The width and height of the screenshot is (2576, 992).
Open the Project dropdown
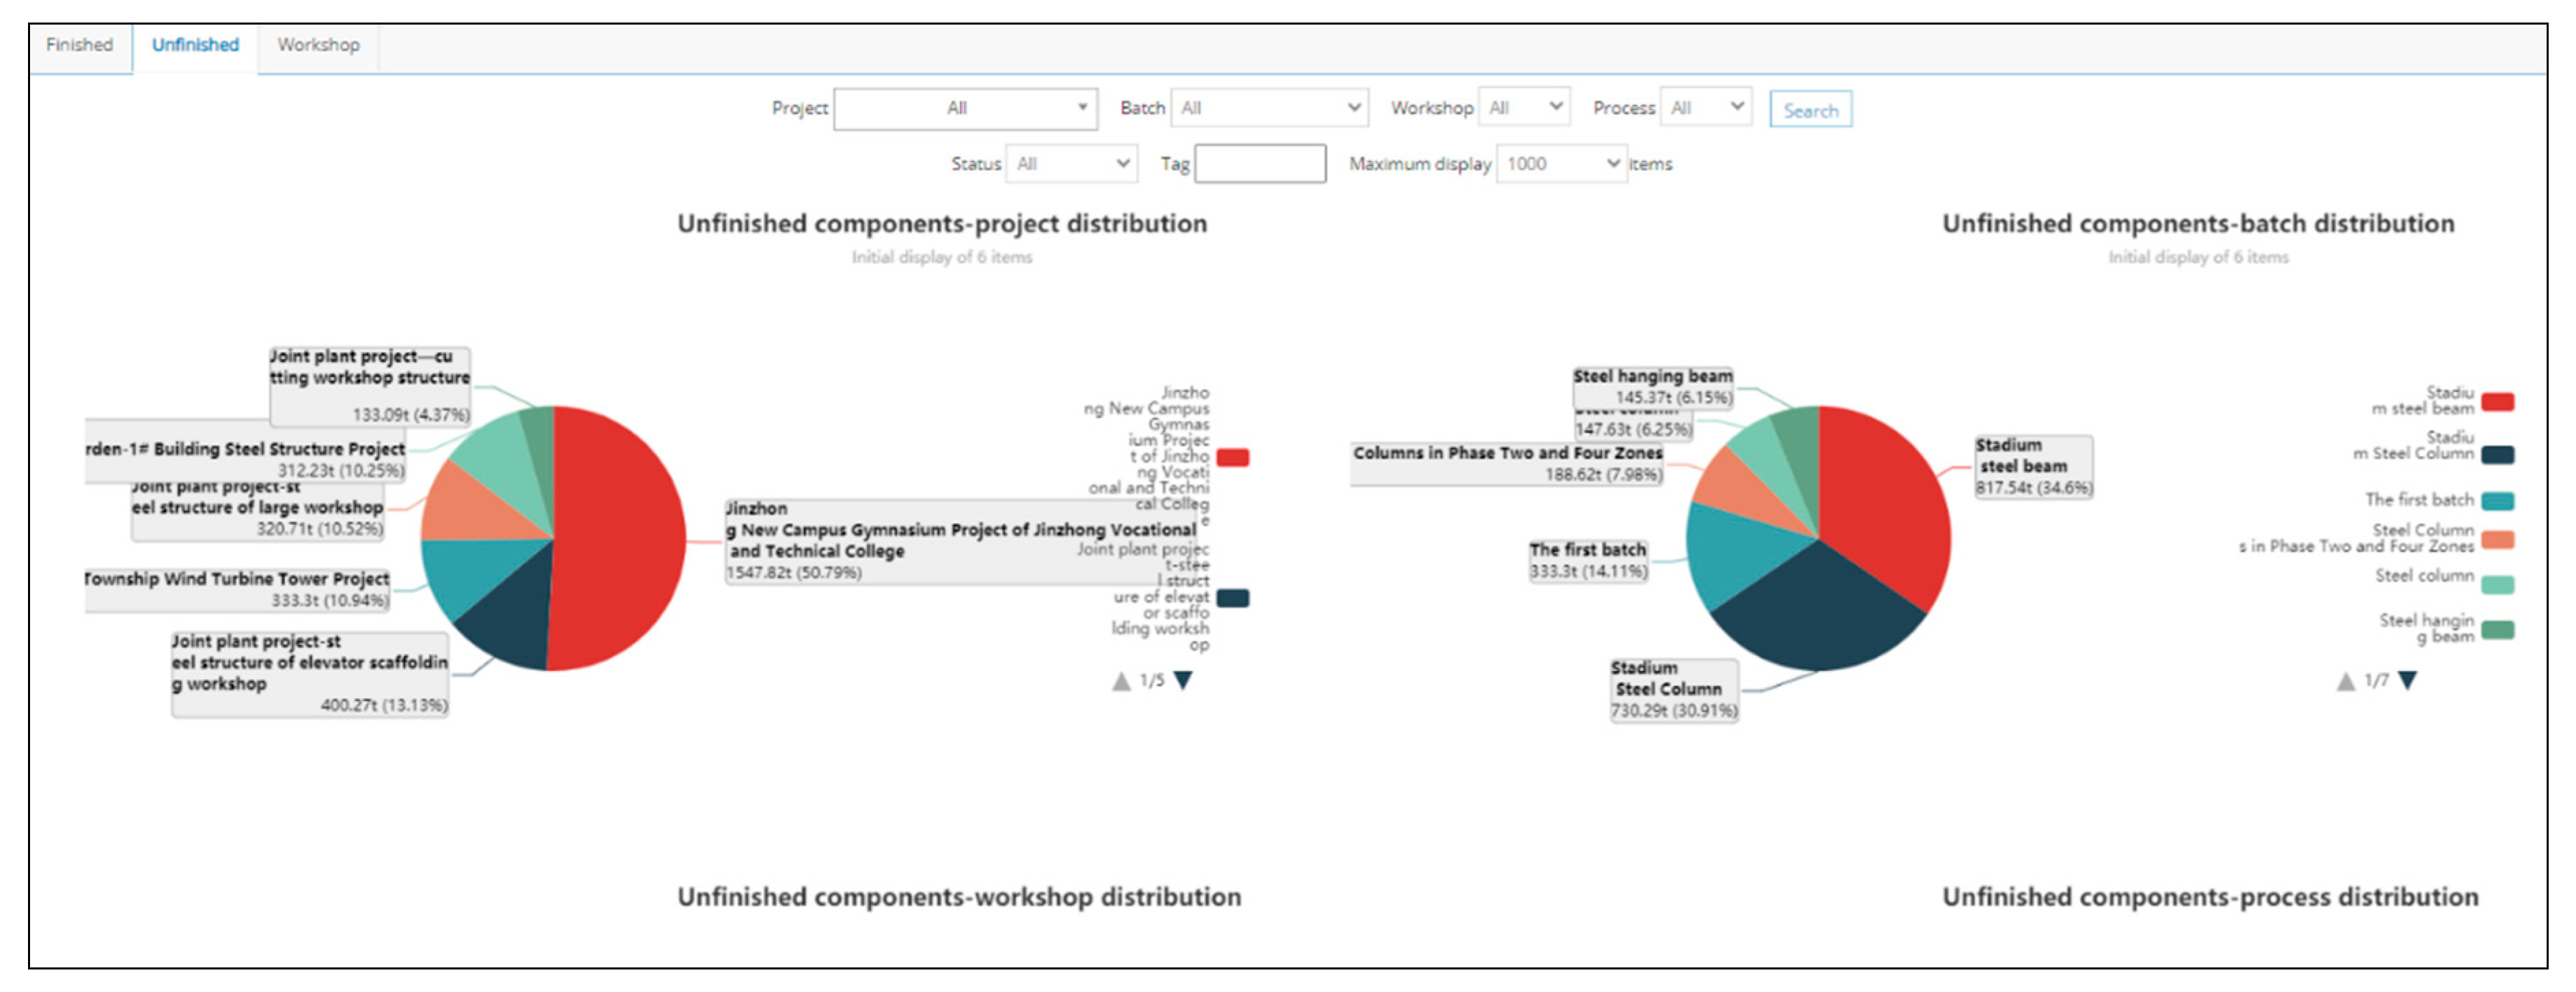pyautogui.click(x=965, y=108)
